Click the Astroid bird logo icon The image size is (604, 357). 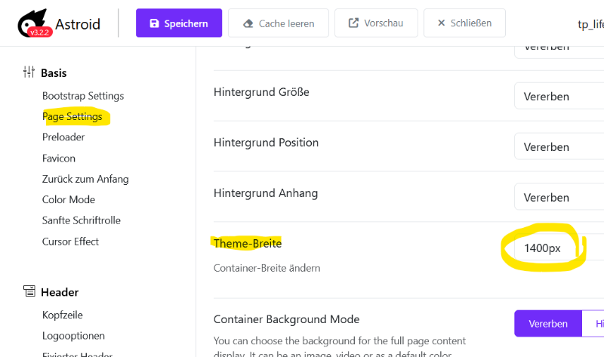32,23
